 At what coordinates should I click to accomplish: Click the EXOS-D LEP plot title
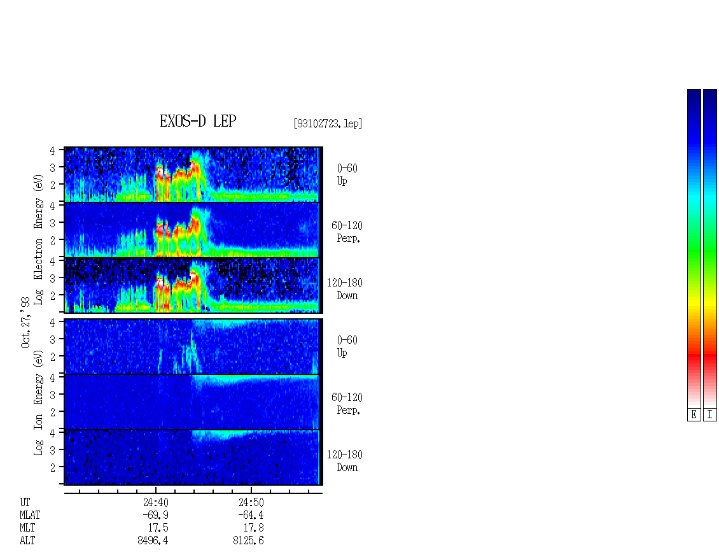(x=198, y=121)
